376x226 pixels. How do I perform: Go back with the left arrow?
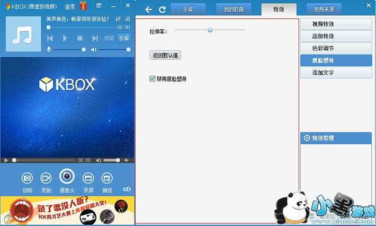[x=149, y=10]
